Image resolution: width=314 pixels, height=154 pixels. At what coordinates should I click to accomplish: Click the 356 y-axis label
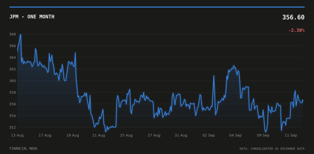(12, 104)
